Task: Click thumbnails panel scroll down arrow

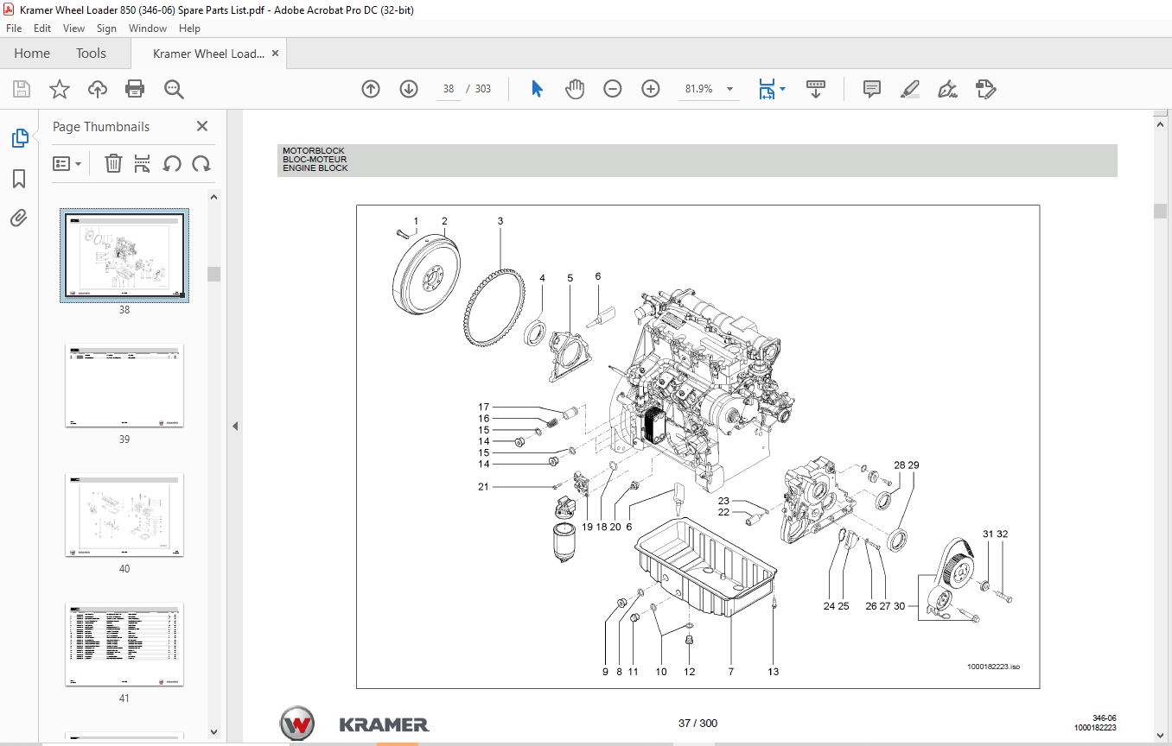Action: (x=213, y=731)
